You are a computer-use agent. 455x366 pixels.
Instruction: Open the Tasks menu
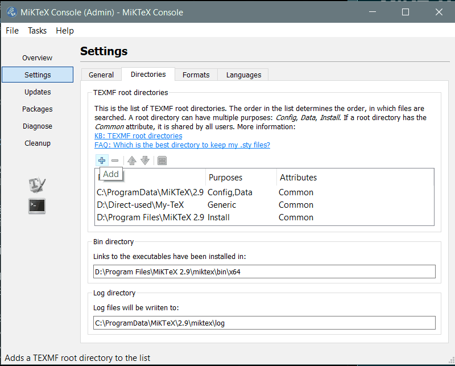coord(37,31)
